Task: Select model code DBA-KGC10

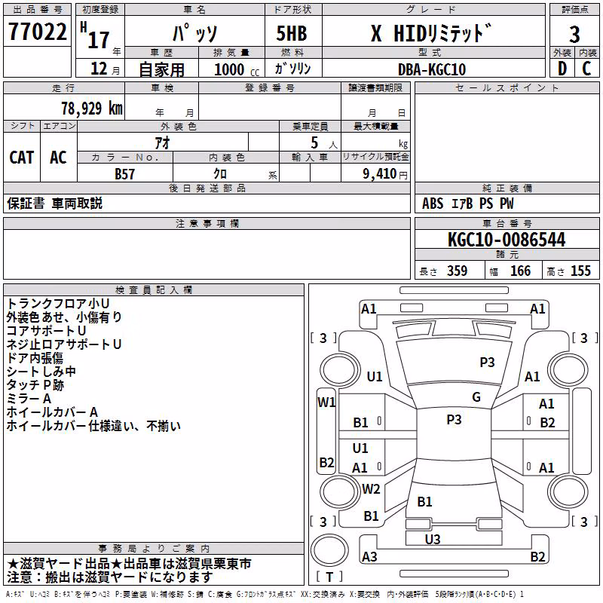Action: pyautogui.click(x=432, y=69)
